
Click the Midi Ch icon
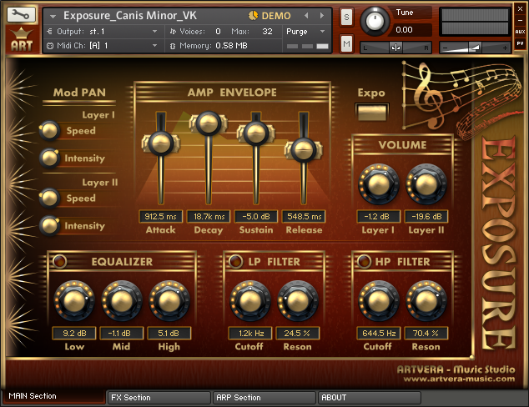point(50,46)
